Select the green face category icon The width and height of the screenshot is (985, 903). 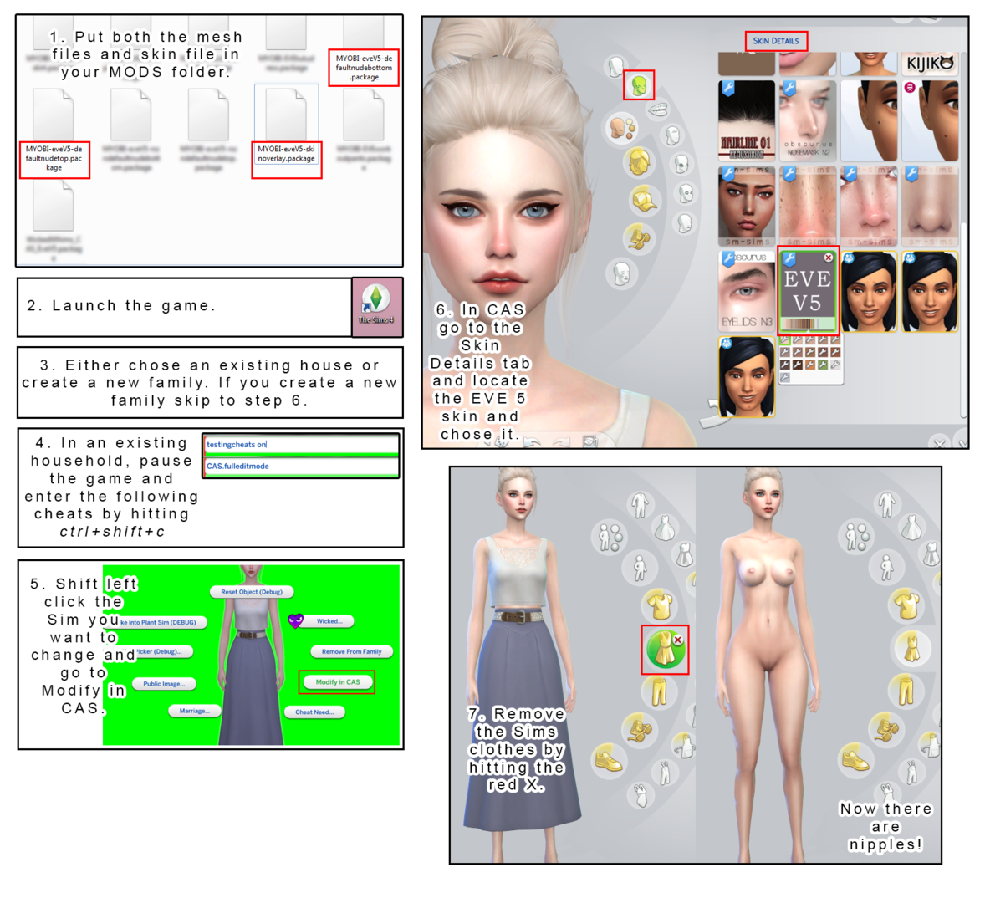point(639,85)
